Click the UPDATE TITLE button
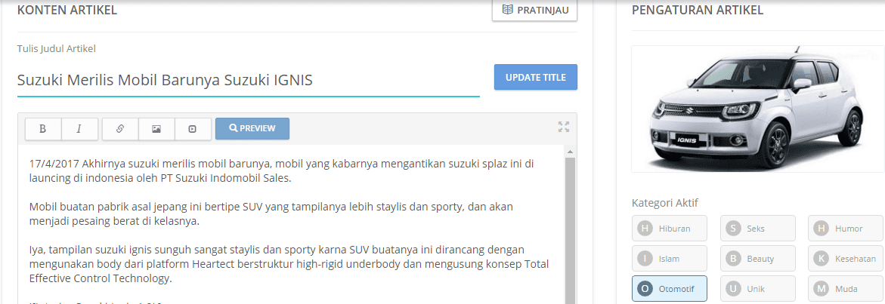The height and width of the screenshot is (304, 885). [536, 77]
